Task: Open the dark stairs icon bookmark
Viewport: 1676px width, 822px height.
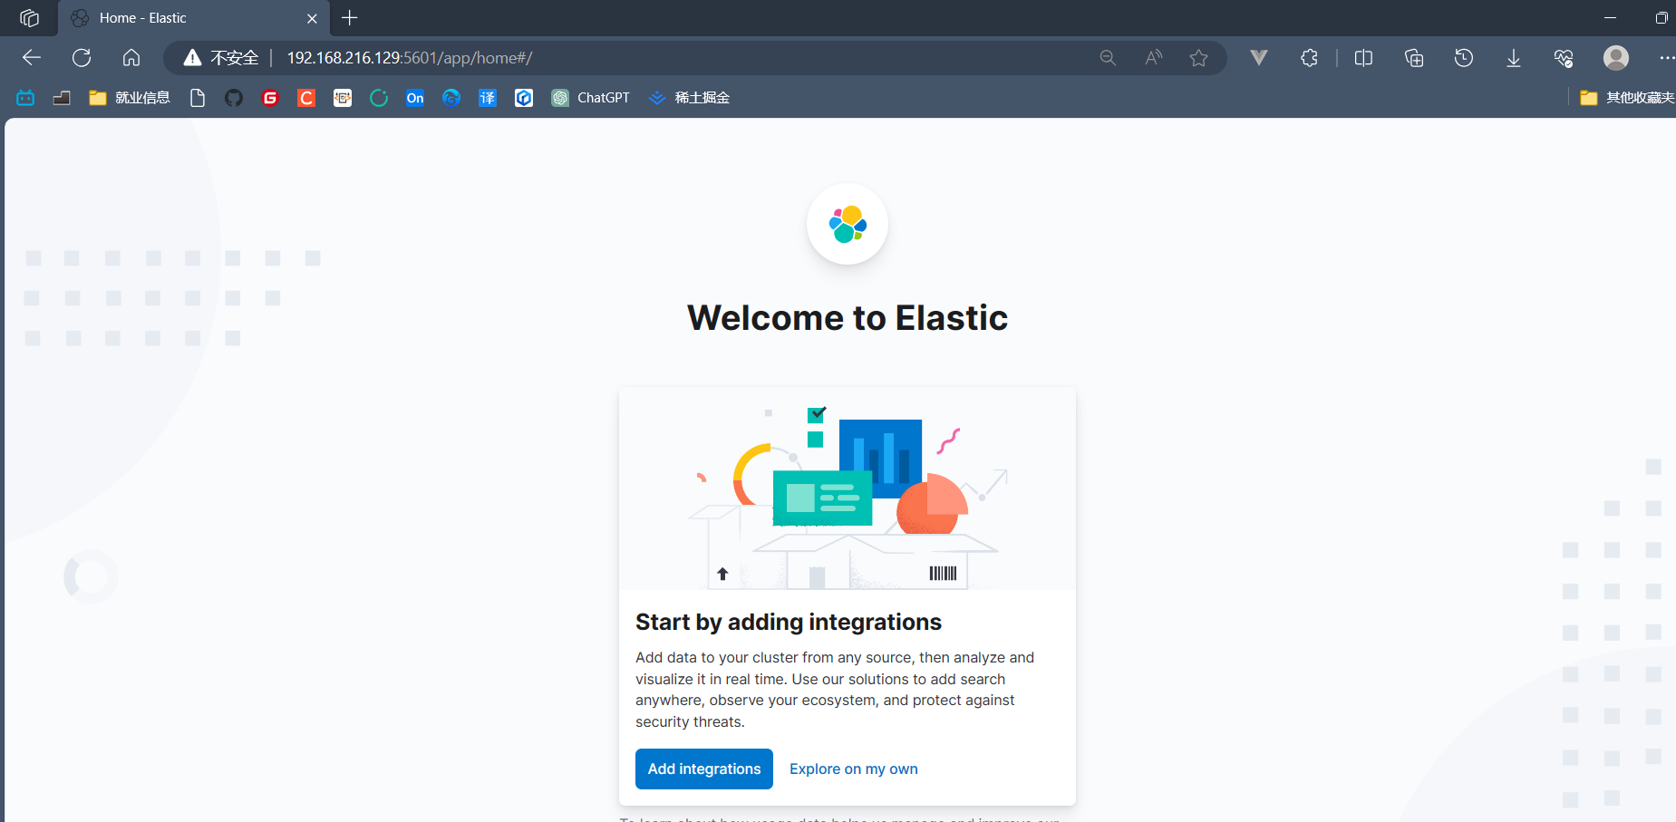Action: (x=62, y=98)
